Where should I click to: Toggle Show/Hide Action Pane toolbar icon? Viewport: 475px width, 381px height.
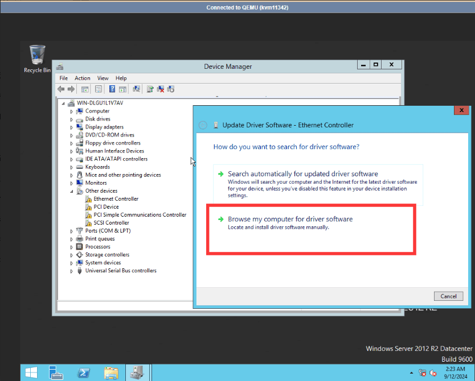pos(122,89)
